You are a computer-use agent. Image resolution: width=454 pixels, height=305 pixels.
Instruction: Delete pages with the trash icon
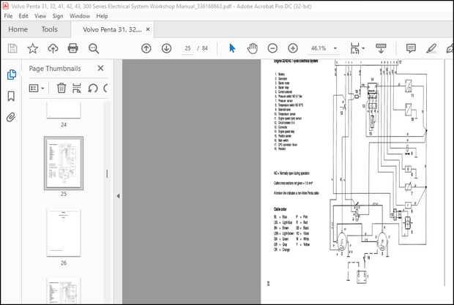coord(62,88)
